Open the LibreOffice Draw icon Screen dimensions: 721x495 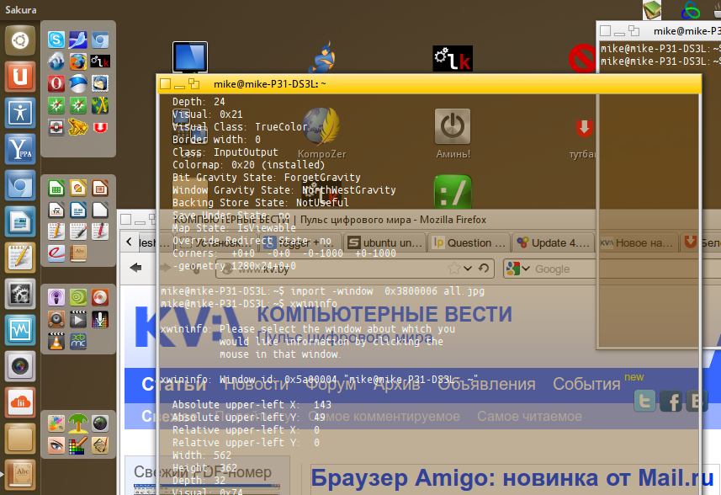click(x=78, y=189)
